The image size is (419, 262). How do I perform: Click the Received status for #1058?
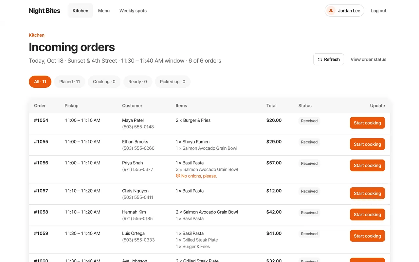(309, 213)
